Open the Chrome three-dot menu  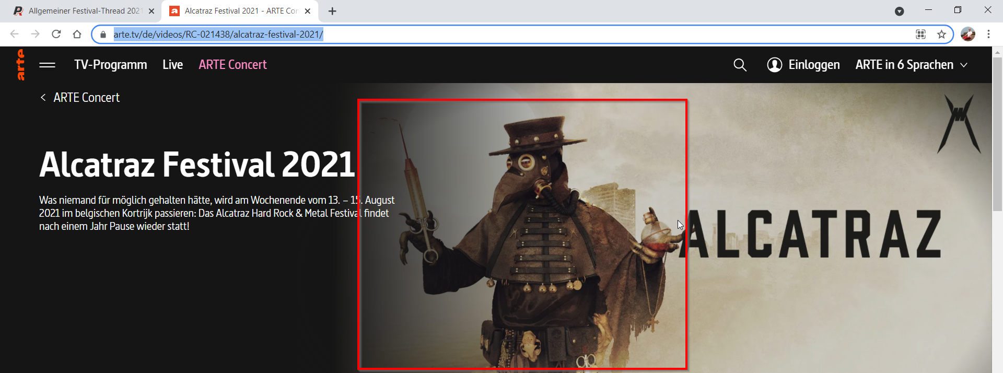coord(988,34)
